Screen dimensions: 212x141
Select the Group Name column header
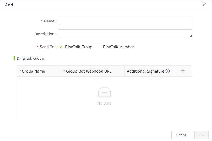(33, 71)
